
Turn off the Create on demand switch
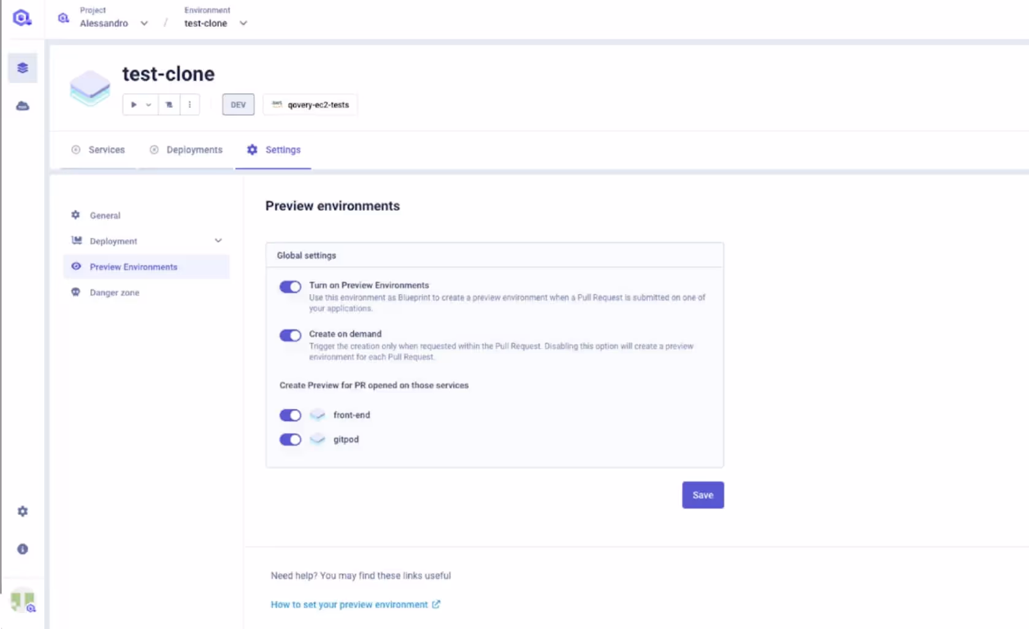(290, 335)
